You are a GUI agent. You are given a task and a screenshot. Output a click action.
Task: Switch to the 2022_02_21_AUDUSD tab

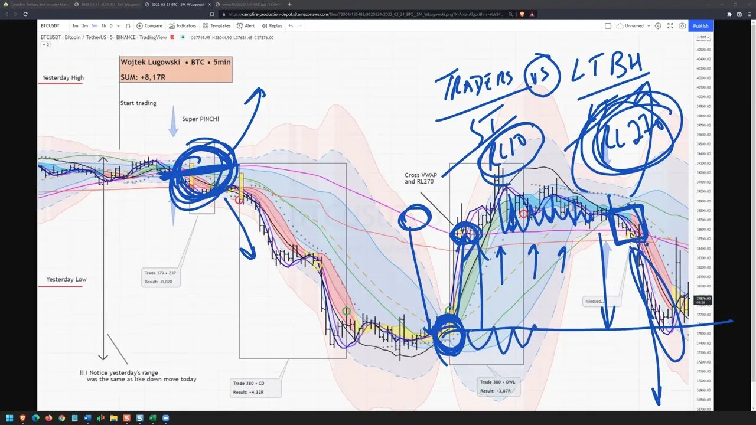(x=107, y=4)
